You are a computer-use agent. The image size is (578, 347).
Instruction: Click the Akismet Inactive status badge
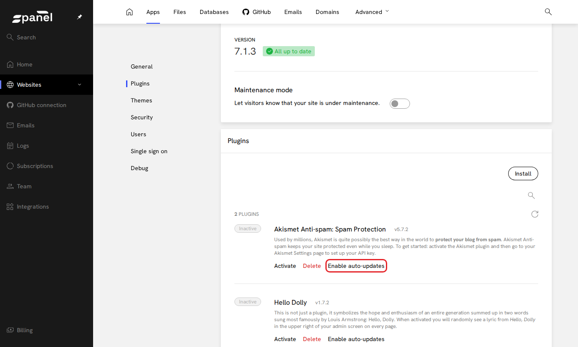[248, 229]
